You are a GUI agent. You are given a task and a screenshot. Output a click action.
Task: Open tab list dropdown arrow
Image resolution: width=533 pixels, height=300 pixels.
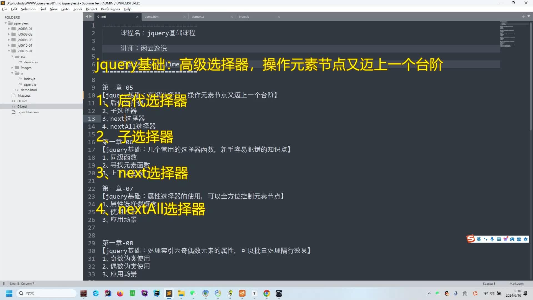tap(529, 16)
